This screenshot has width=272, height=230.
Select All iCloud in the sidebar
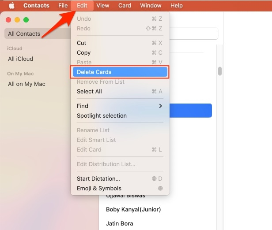(20, 59)
